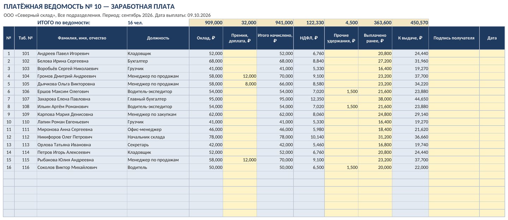Click the 'НДФЛ, ₽' column header

[309, 38]
